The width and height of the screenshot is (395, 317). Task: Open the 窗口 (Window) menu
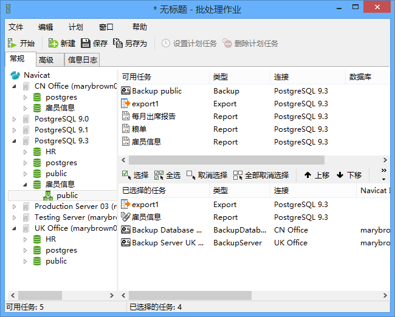(106, 27)
